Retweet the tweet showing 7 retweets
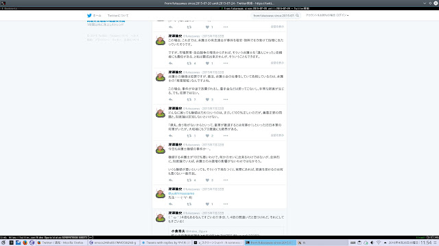The width and height of the screenshot is (439, 246). (189, 100)
